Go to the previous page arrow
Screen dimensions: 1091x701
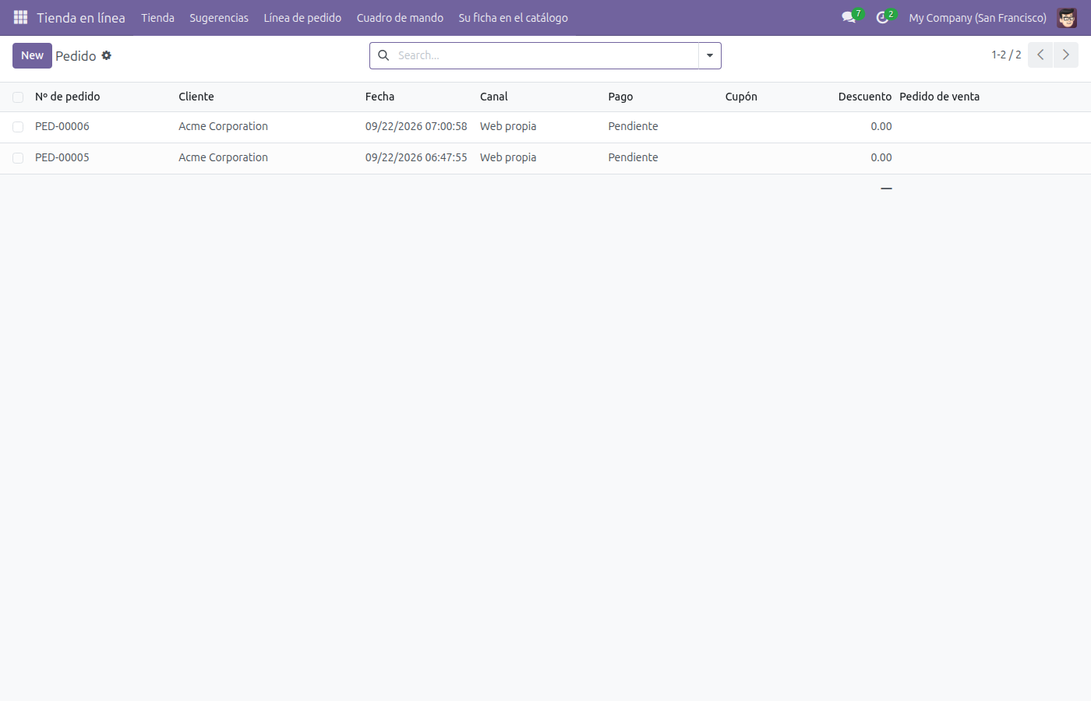[x=1040, y=55]
